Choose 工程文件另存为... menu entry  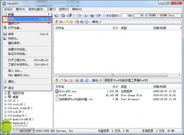pos(27,65)
